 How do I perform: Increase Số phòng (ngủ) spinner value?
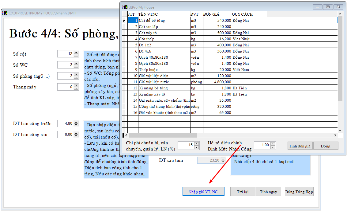click(76, 74)
